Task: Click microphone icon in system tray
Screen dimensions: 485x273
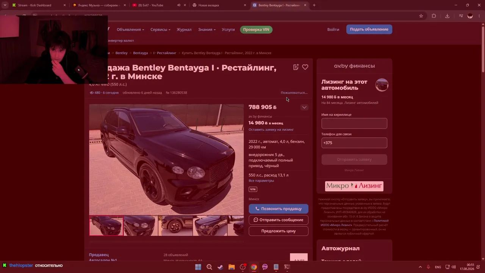Action: tap(429, 267)
